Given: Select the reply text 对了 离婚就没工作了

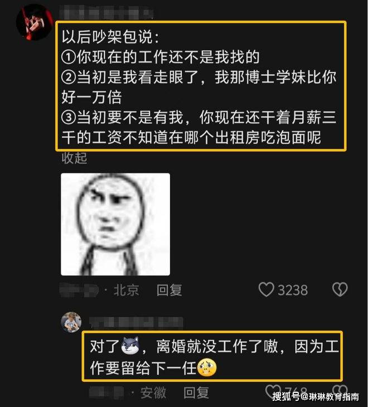Looking at the screenshot, I should pyautogui.click(x=212, y=356).
